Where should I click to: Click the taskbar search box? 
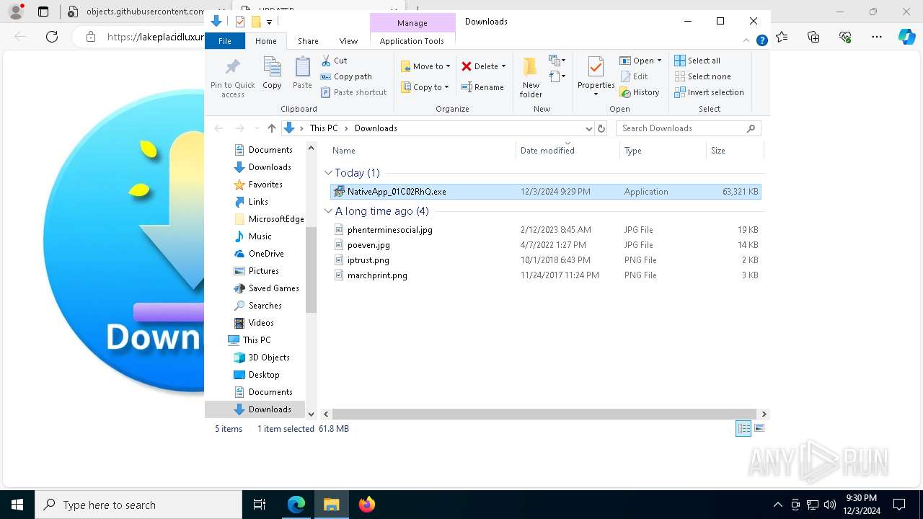(138, 505)
